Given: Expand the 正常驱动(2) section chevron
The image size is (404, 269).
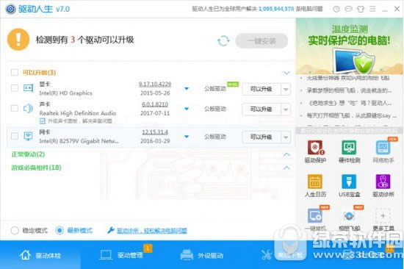Looking at the screenshot, I should pyautogui.click(x=286, y=154).
